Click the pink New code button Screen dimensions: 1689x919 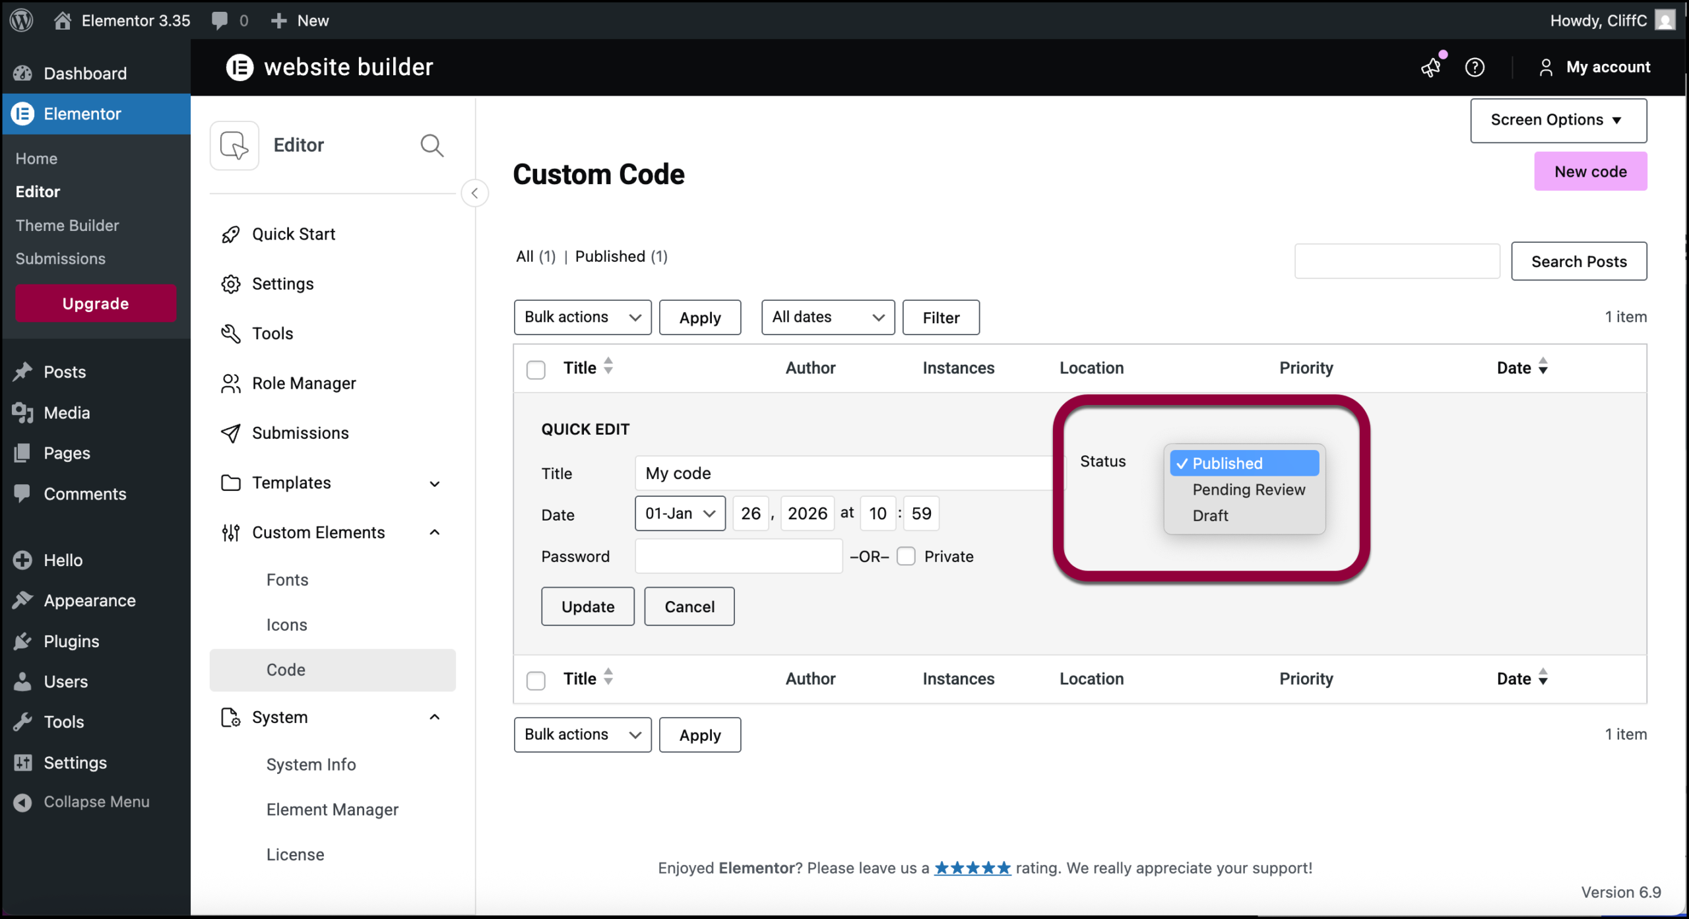coord(1590,172)
